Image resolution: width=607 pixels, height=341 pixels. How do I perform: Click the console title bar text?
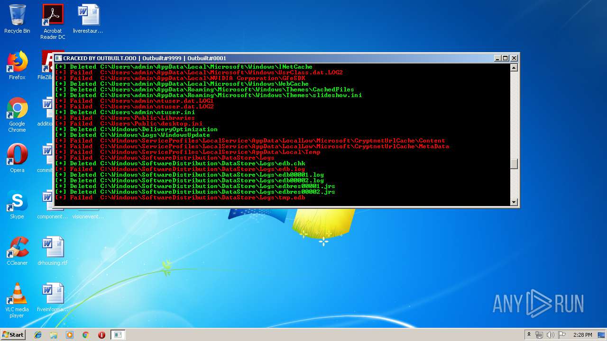[145, 58]
